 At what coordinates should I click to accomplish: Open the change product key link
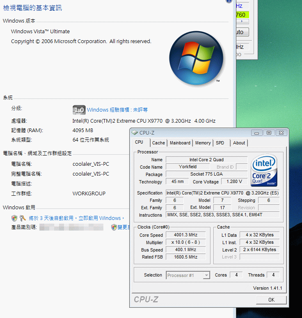tap(124, 227)
